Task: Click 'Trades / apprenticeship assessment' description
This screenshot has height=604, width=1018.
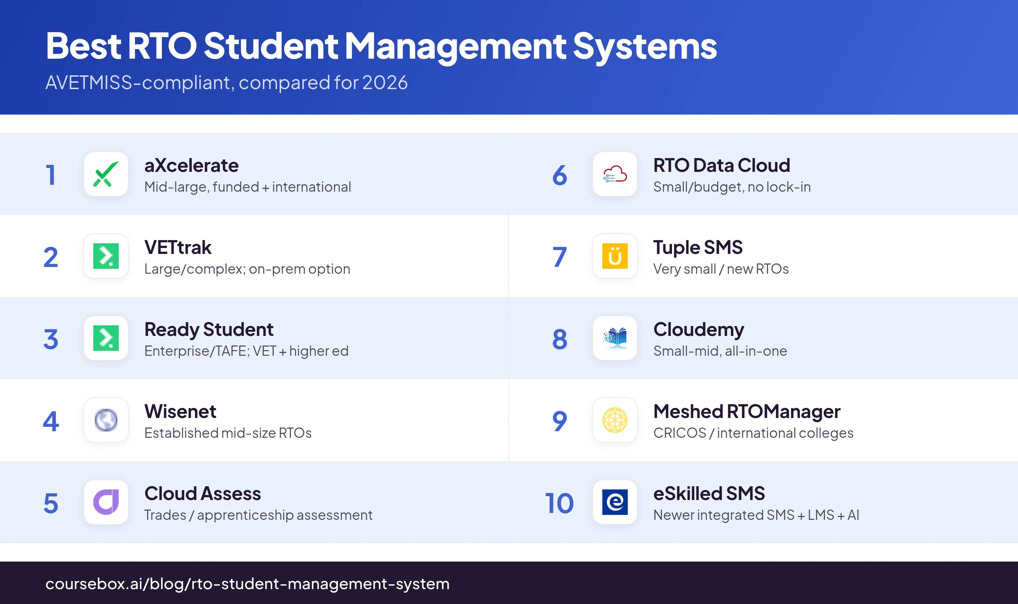Action: (258, 515)
